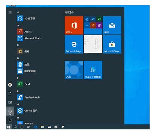Launch the Hyper-V 管理器 tile
The height and width of the screenshot is (135, 156).
pos(93,70)
